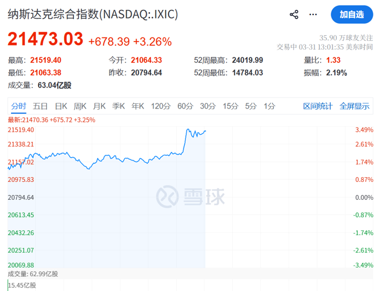This screenshot has height=291, width=385.
Task: Select the 月K monthly chart tab
Action: [99, 106]
